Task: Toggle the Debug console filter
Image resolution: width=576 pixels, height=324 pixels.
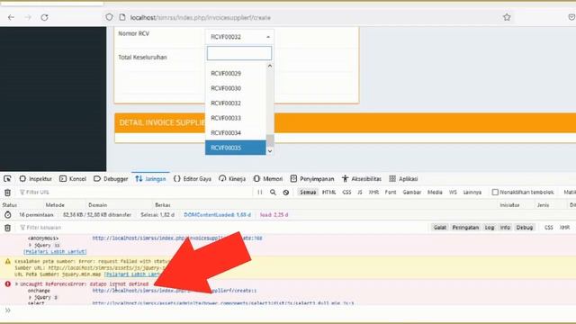Action: pyautogui.click(x=524, y=228)
